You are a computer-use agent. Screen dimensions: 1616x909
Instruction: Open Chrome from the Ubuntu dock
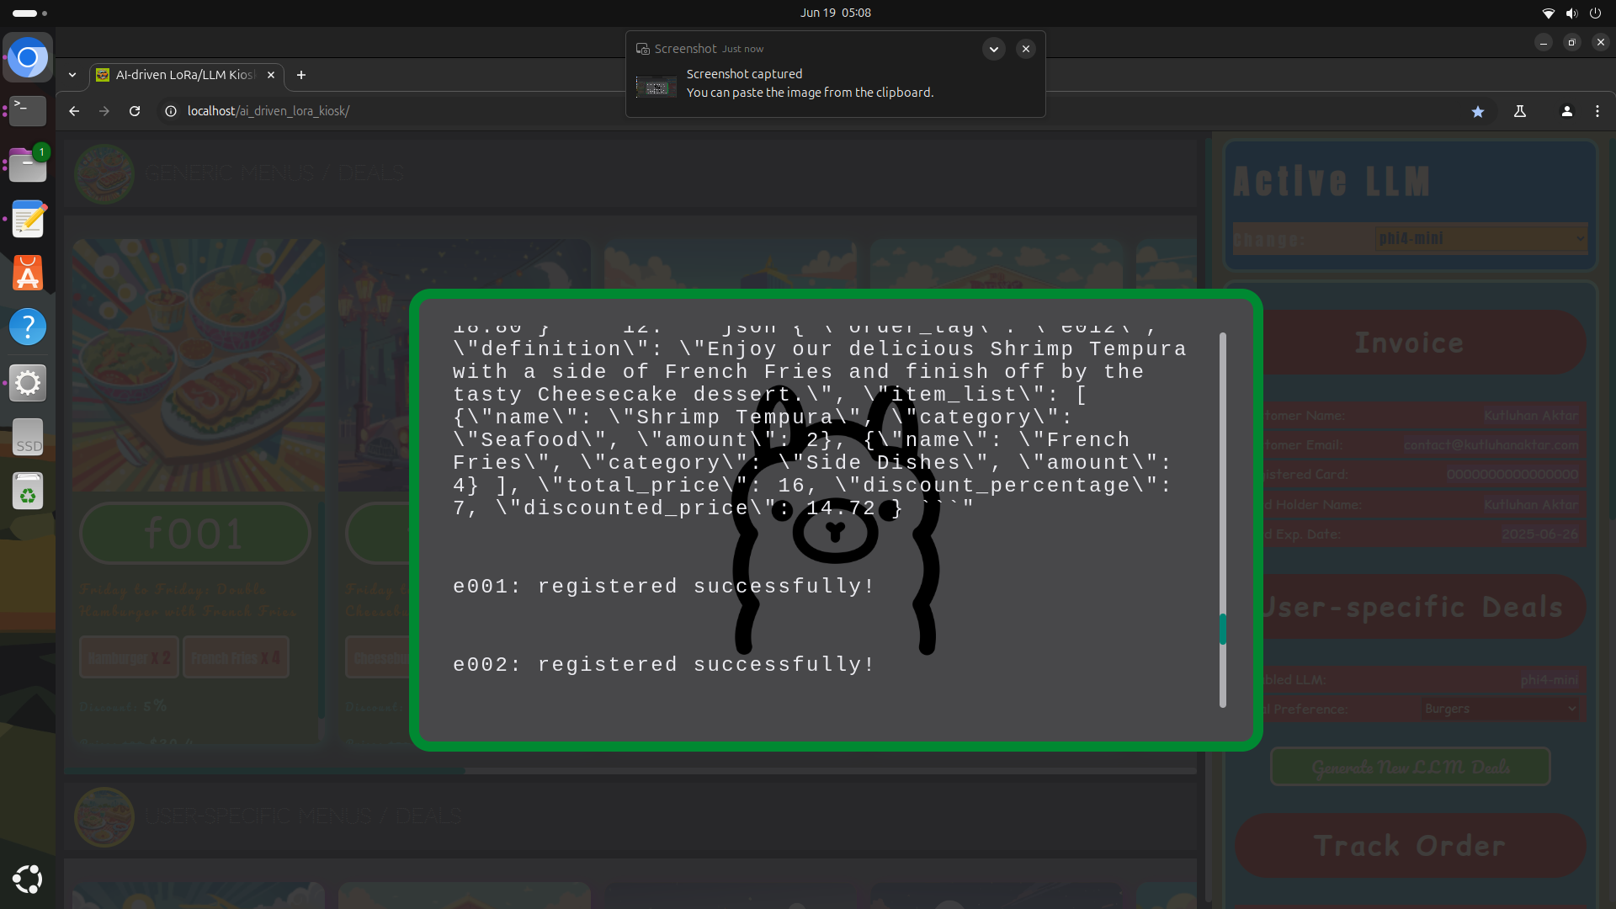[28, 58]
